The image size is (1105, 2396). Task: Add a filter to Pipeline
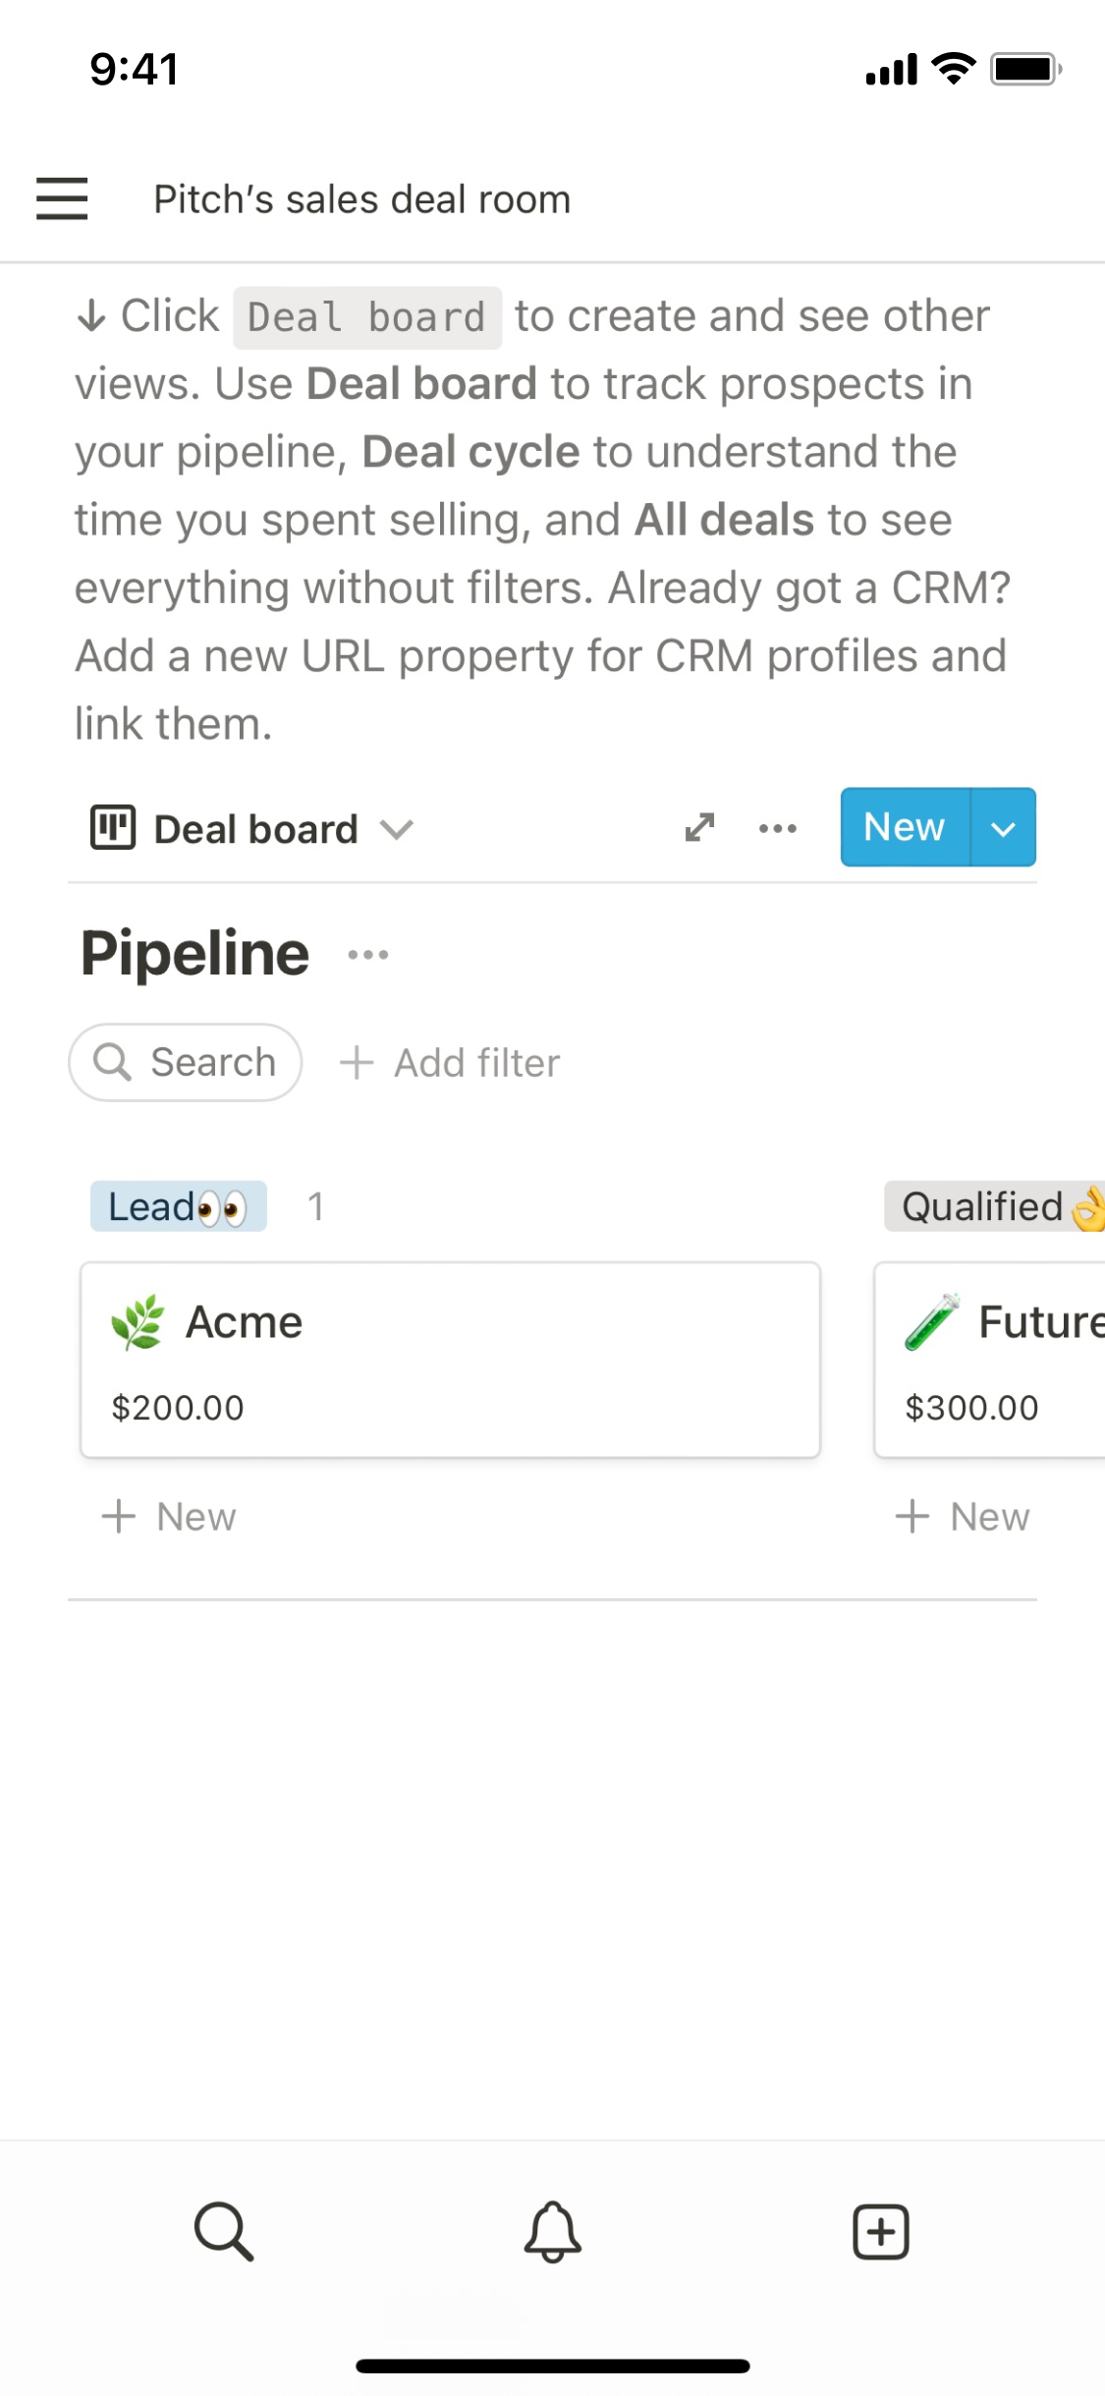tap(450, 1063)
